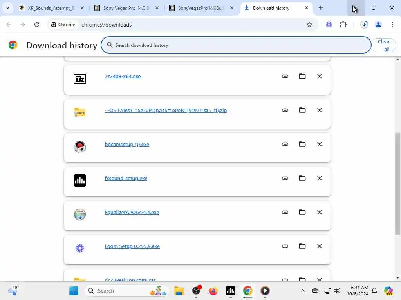
Task: Switch to the SonyVegasPro14.0Build tab
Action: (x=200, y=8)
